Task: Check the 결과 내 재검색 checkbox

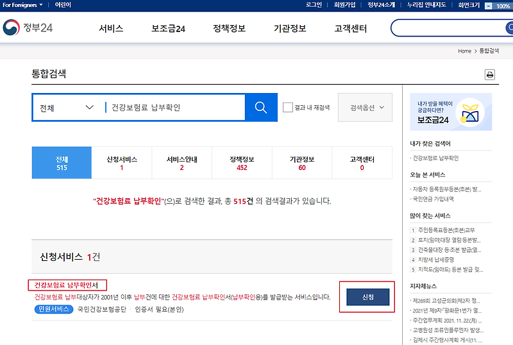Action: (x=287, y=107)
